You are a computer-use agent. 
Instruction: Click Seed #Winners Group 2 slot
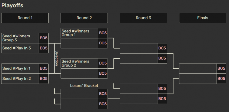(x=79, y=63)
